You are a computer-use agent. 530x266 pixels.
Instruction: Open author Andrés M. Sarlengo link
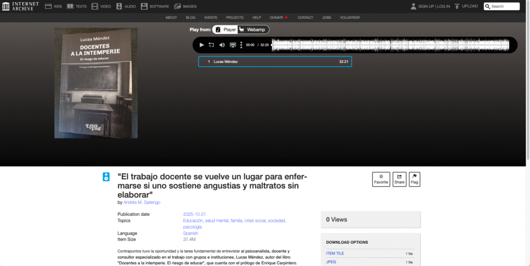[142, 202]
